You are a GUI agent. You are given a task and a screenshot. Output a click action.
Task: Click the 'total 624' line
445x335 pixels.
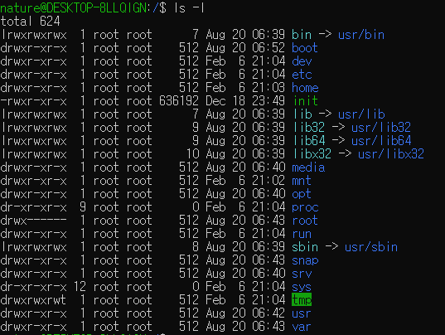tap(30, 22)
